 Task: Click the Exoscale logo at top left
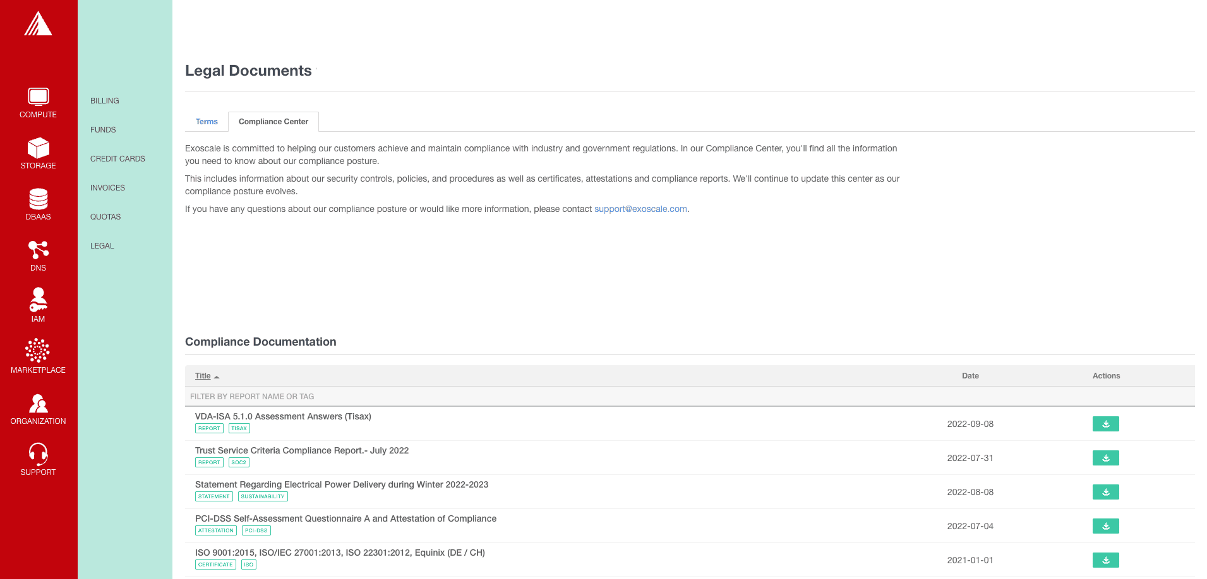(38, 24)
